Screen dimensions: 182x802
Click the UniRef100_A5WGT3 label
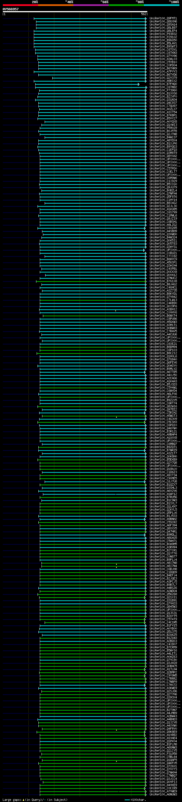click(x=163, y=416)
